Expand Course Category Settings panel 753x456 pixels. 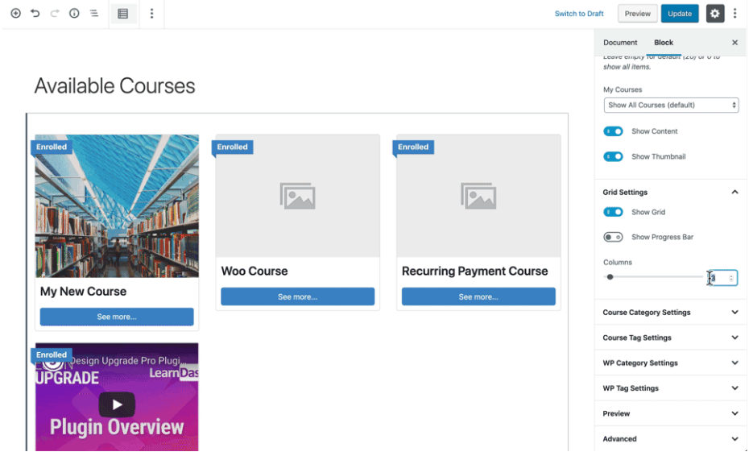point(671,313)
